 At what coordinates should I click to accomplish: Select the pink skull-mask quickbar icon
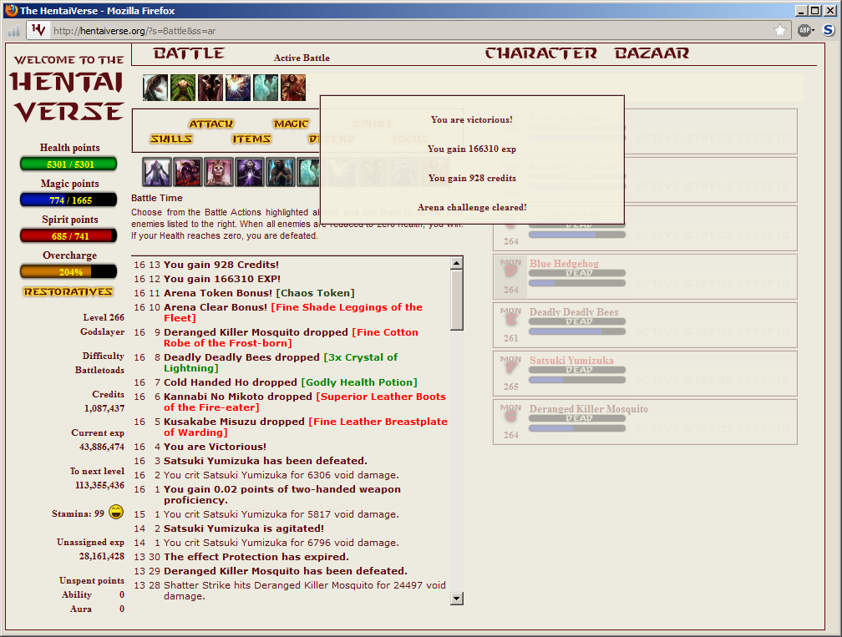219,172
